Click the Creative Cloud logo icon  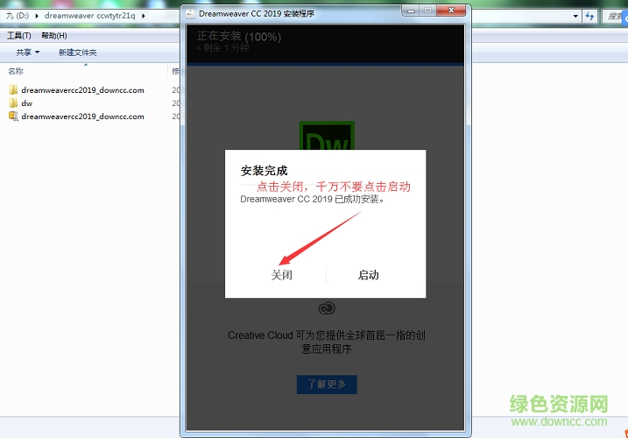(x=326, y=308)
